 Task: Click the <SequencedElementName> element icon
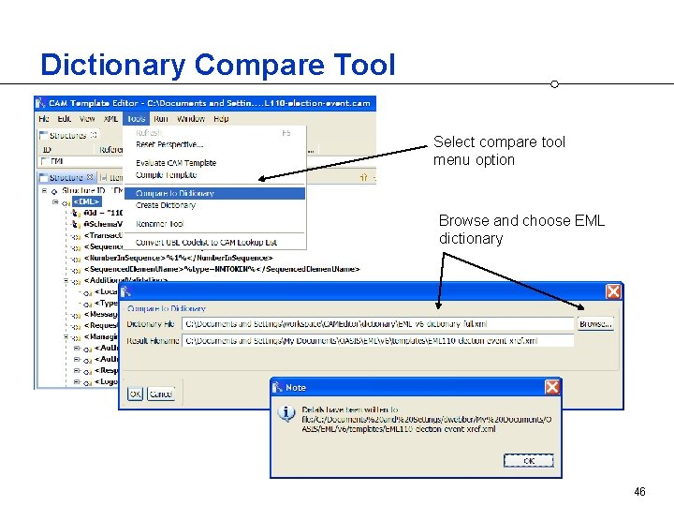[76, 270]
